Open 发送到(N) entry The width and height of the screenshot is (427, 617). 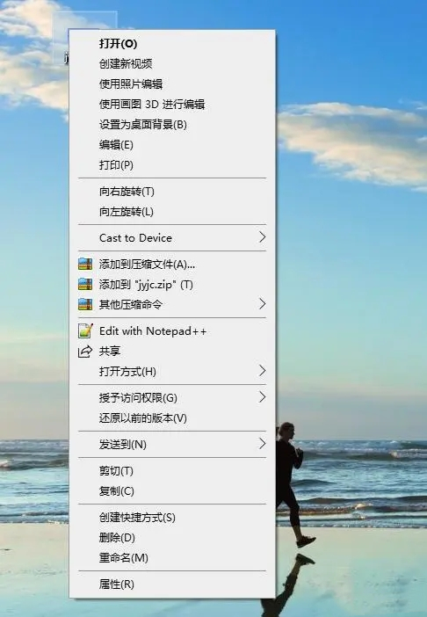pos(123,445)
